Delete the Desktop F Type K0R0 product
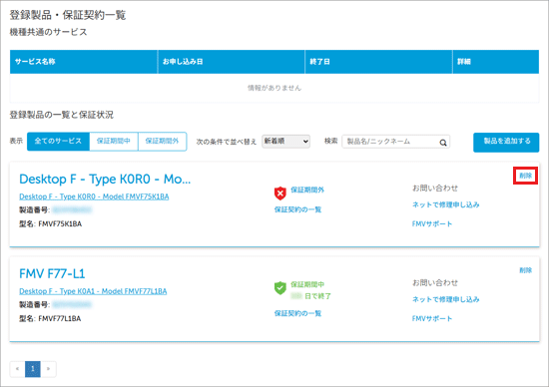The width and height of the screenshot is (549, 387). [525, 176]
